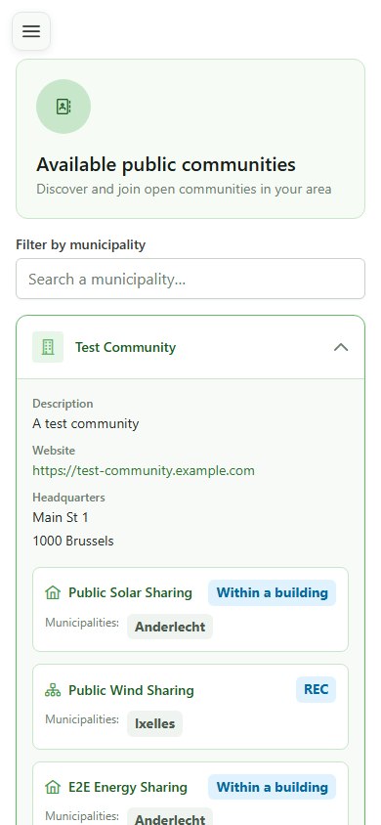381x825 pixels.
Task: Click the network icon next to Public Wind Sharing
Action: pos(53,690)
